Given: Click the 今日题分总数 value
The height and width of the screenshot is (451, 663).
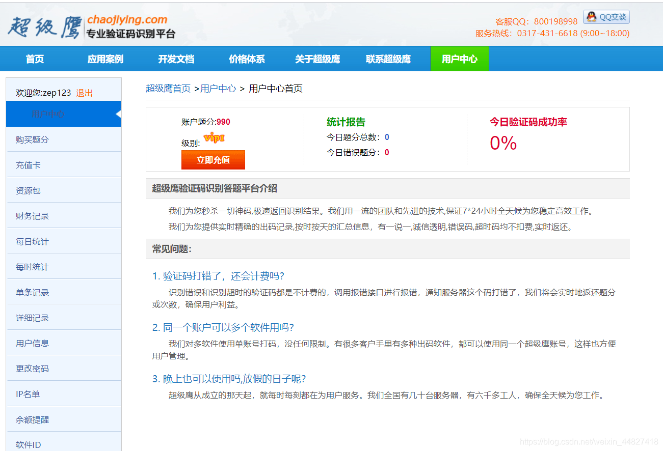Looking at the screenshot, I should [387, 137].
